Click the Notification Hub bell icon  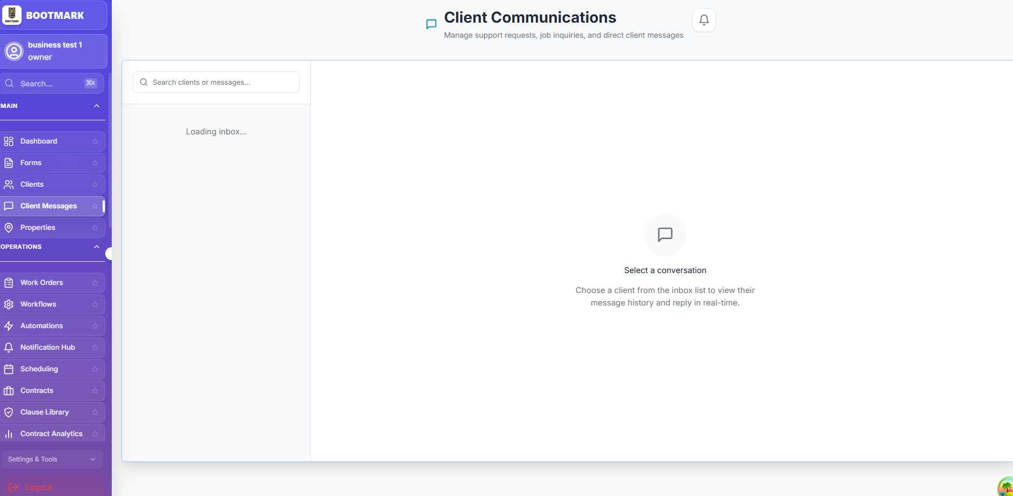9,348
